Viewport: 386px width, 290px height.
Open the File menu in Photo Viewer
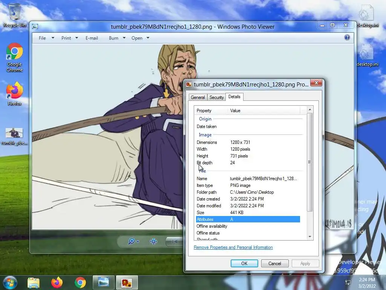[42, 38]
